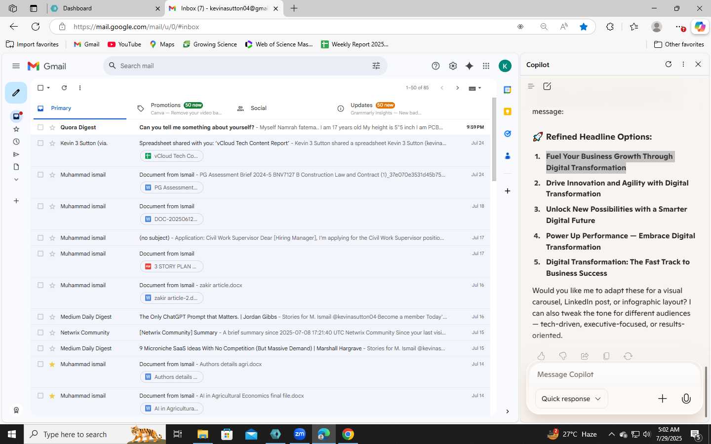
Task: Open the Drafts folder icon in sidebar
Action: click(16, 167)
